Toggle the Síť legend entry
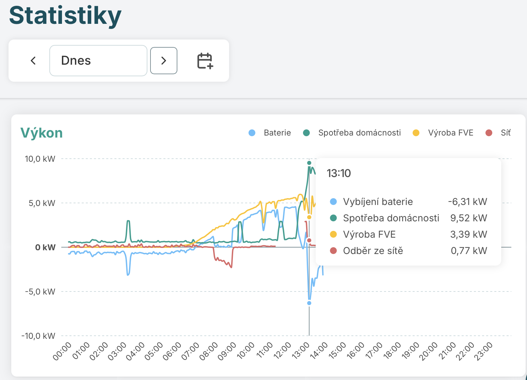Image resolution: width=527 pixels, height=380 pixels. 498,133
